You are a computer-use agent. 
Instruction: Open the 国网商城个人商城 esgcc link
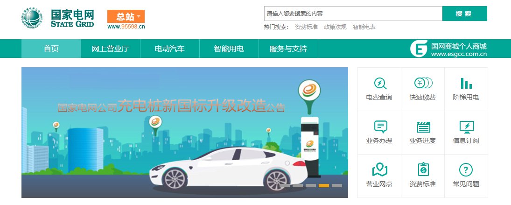[448, 49]
